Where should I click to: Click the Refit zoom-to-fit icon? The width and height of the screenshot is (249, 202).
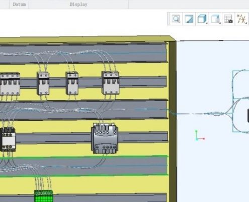pyautogui.click(x=176, y=19)
